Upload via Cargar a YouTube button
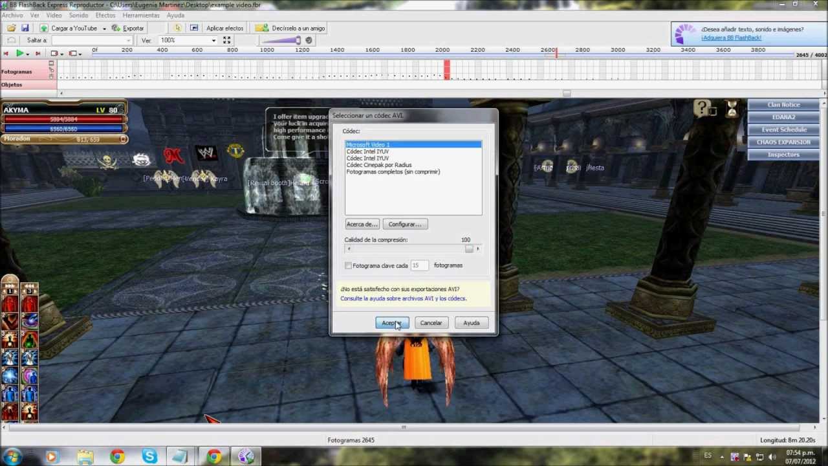Image resolution: width=828 pixels, height=466 pixels. click(69, 28)
